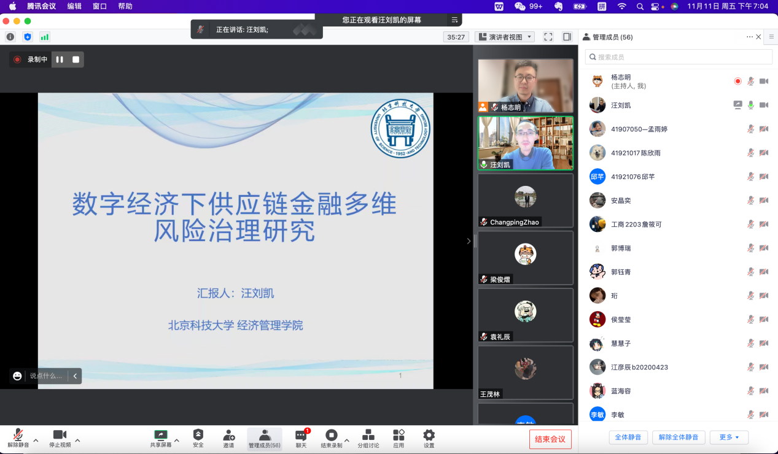
Task: Open the Apps (应用) icon
Action: (x=399, y=436)
